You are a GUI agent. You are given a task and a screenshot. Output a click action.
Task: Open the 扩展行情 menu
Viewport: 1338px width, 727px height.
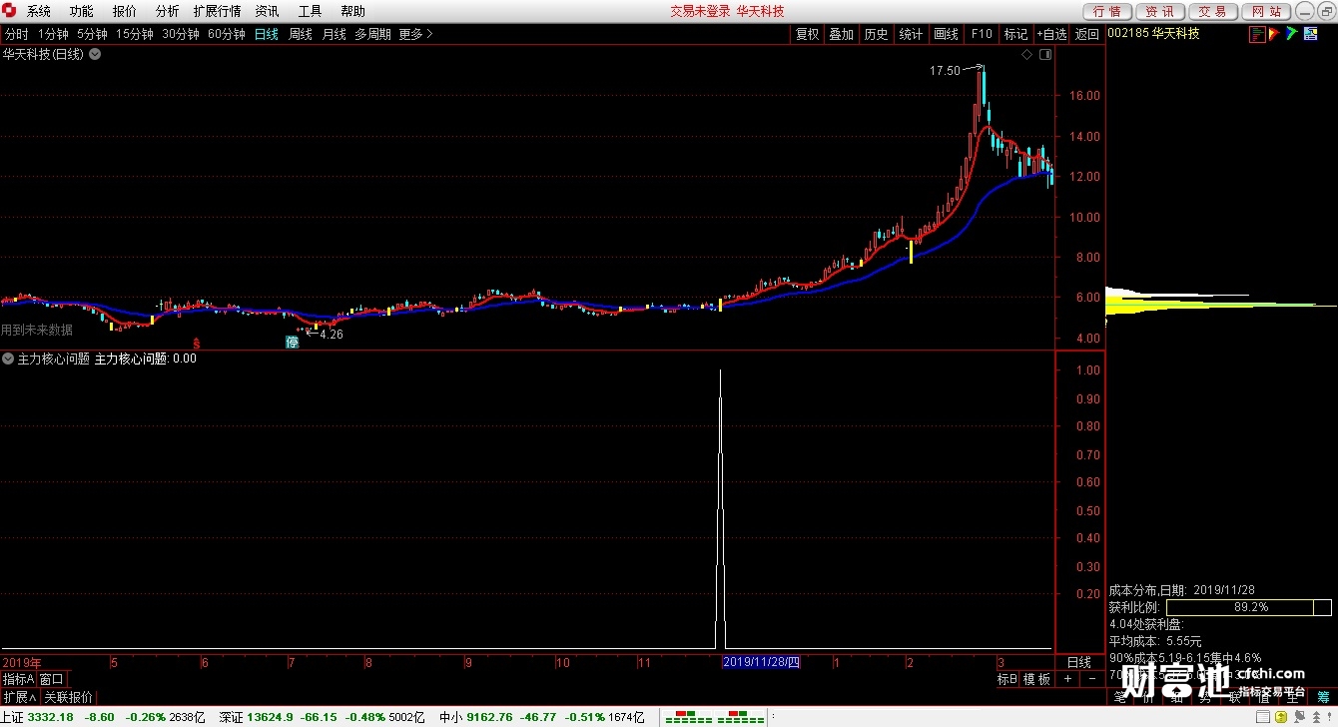pyautogui.click(x=217, y=11)
